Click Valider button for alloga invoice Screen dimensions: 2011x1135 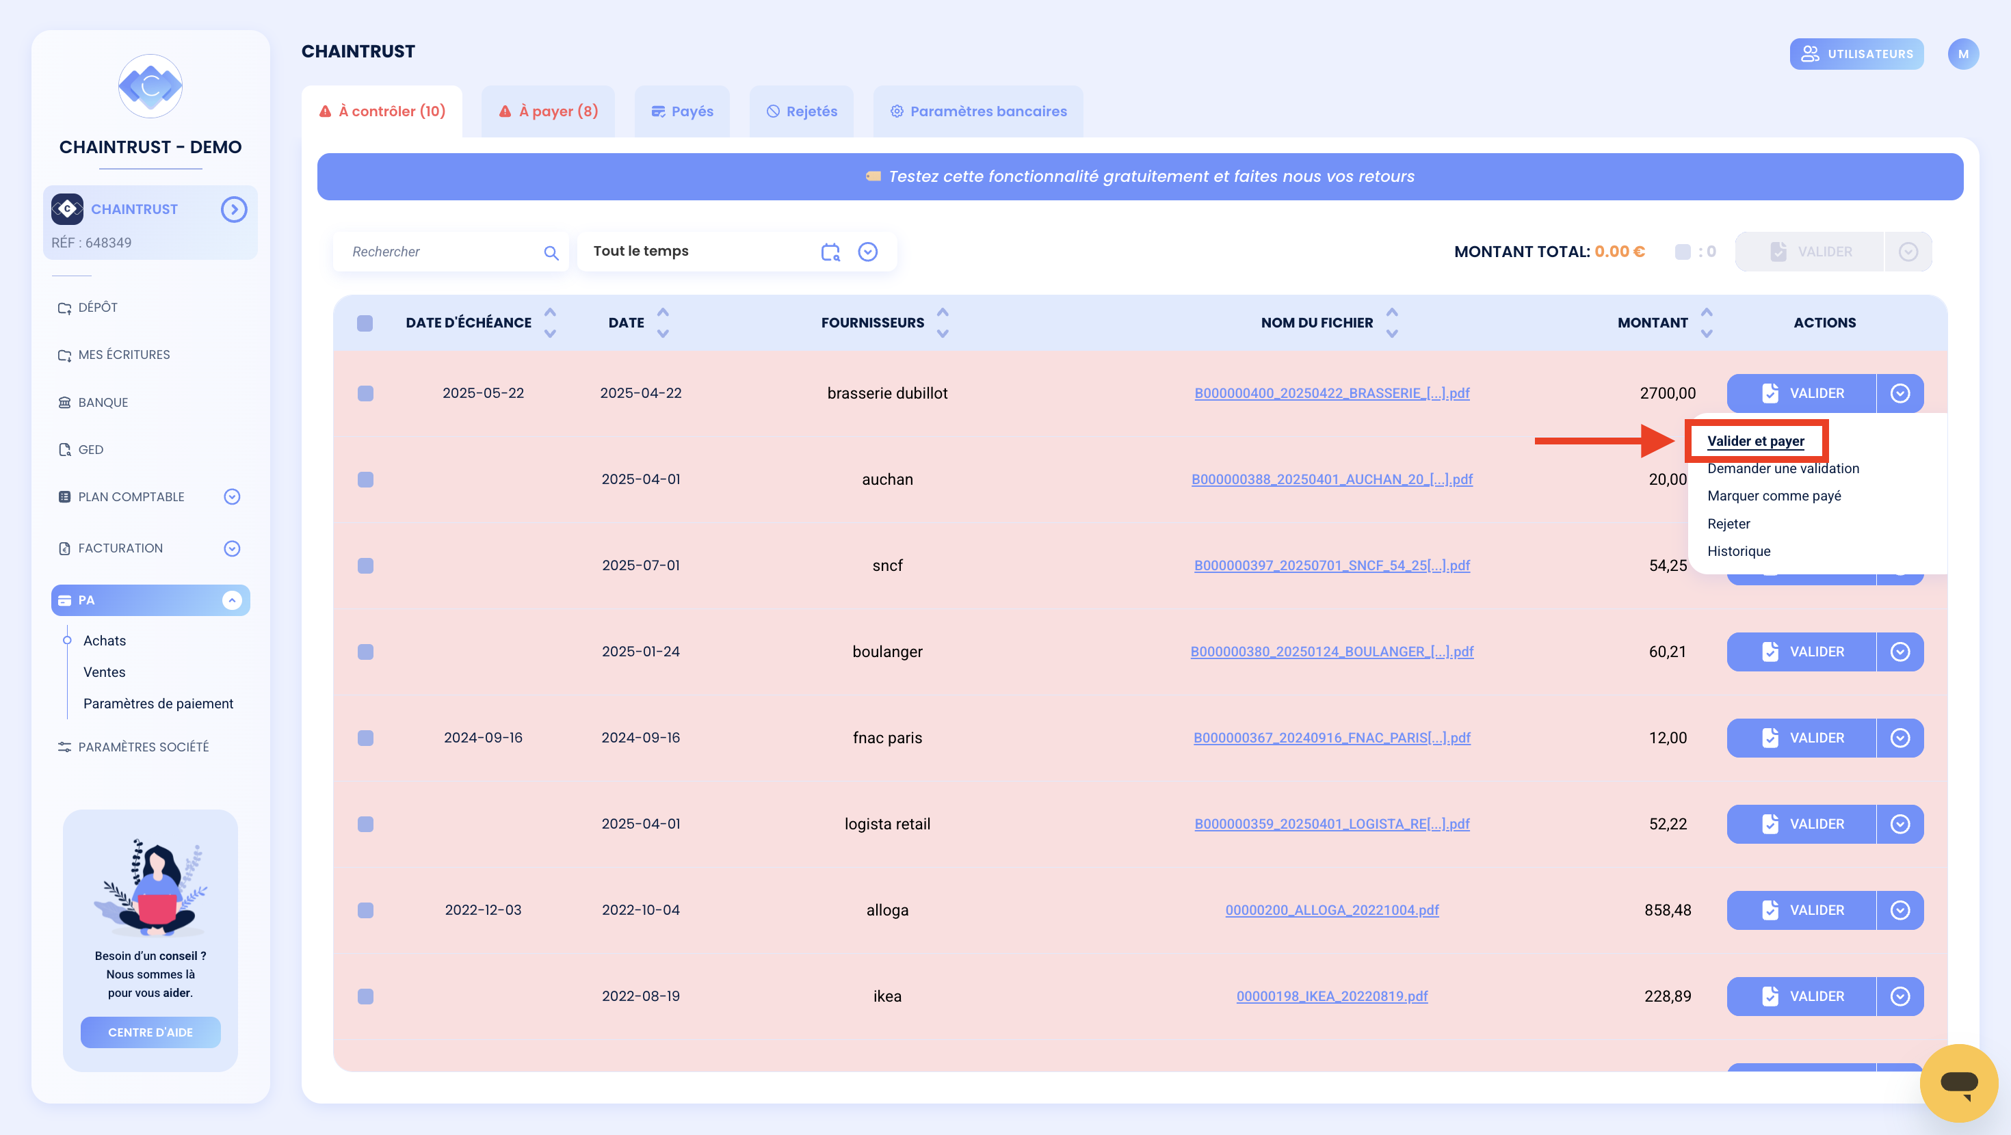(x=1802, y=910)
